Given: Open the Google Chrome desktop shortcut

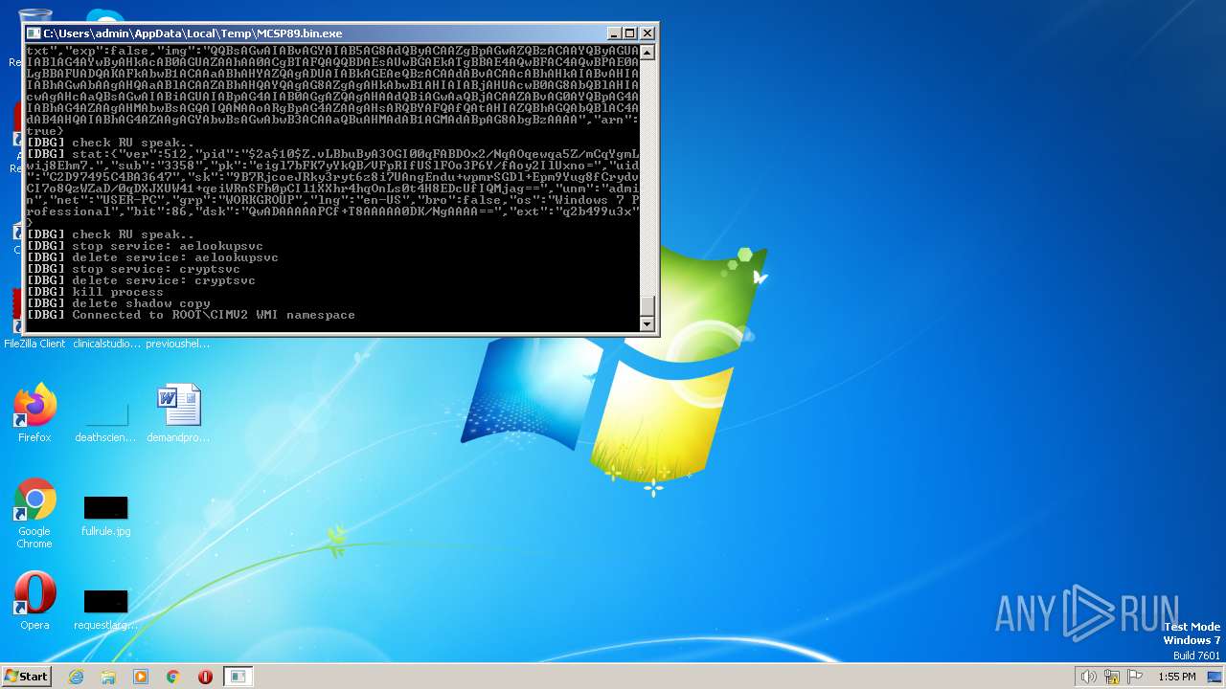Looking at the screenshot, I should [34, 513].
